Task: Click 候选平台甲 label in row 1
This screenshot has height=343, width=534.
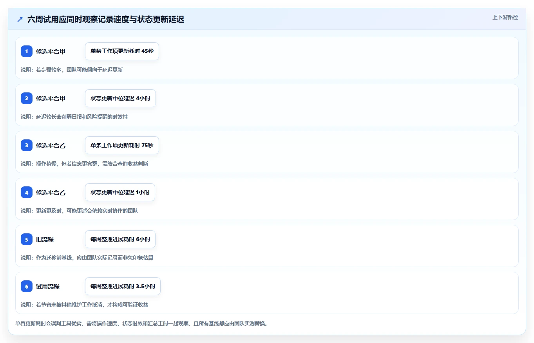Action: click(51, 51)
